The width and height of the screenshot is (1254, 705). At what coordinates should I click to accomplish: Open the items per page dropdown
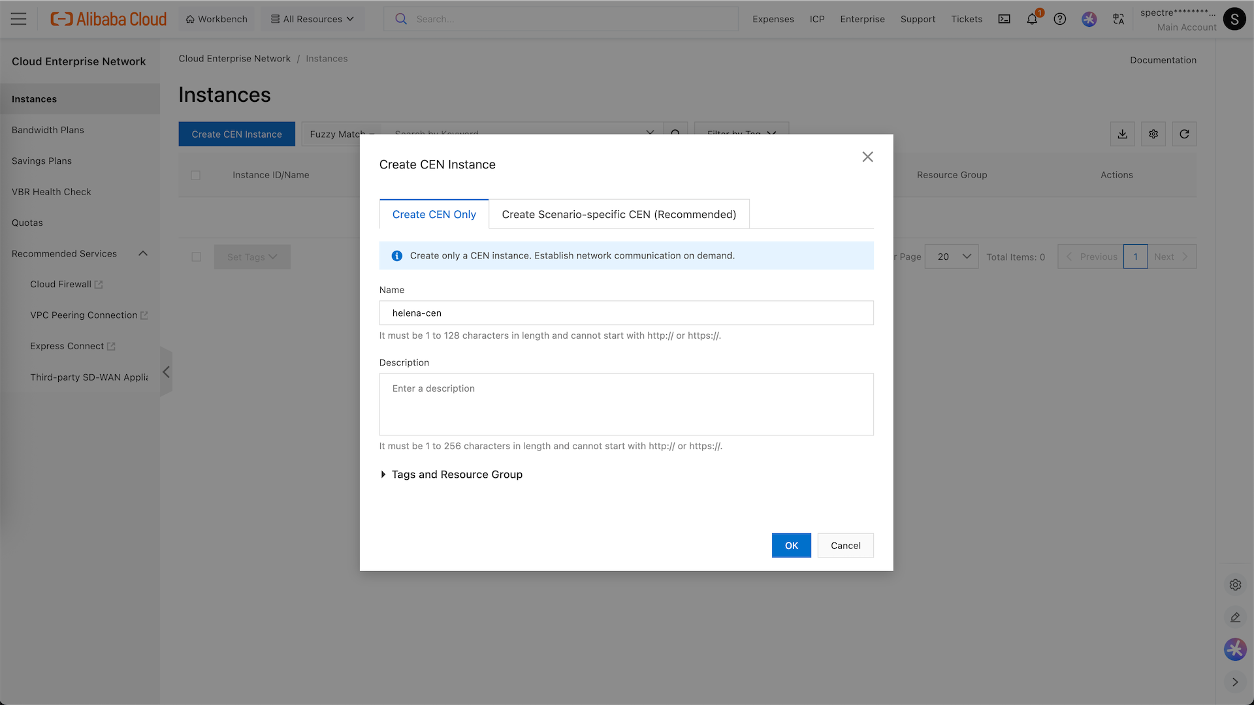[952, 257]
